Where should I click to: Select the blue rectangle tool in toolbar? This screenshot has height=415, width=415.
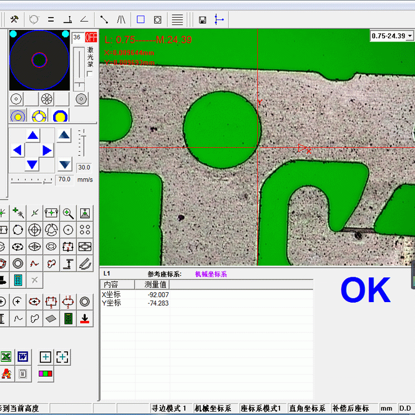[141, 19]
